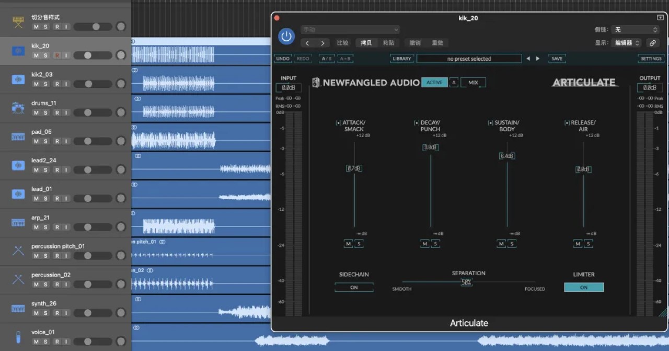Screen dimensions: 669x351
Task: Click the synth_26 keyboard icon
Action: click(x=18, y=308)
